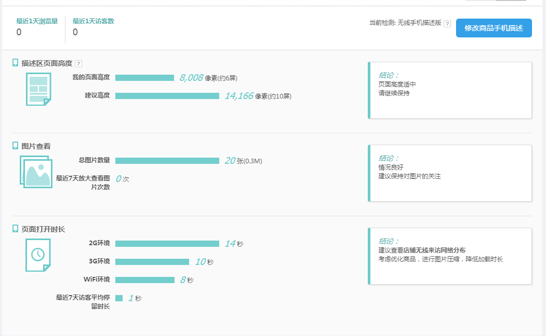Click the stacked pictures icon

click(x=36, y=172)
